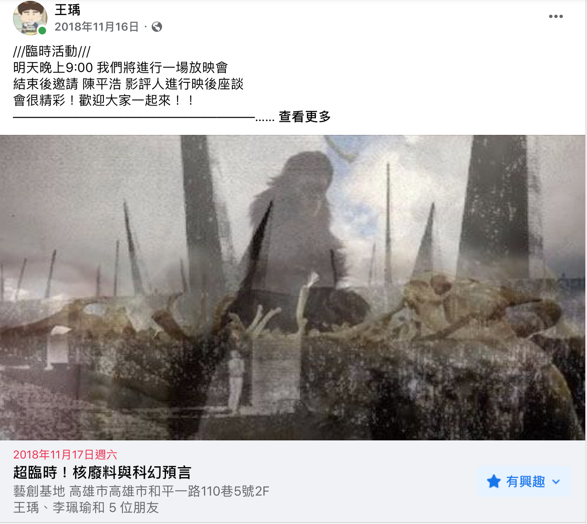This screenshot has height=524, width=587.
Task: Click the event cover image
Action: point(293,288)
